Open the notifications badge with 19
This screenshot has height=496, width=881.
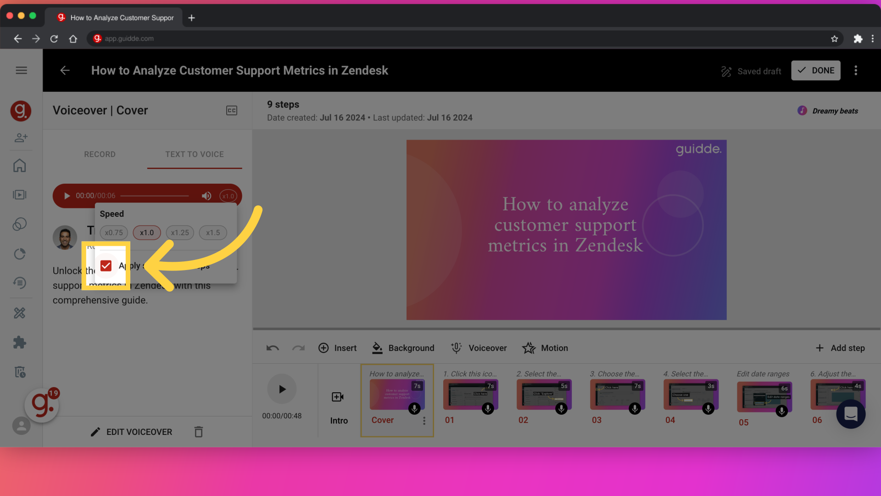[54, 393]
